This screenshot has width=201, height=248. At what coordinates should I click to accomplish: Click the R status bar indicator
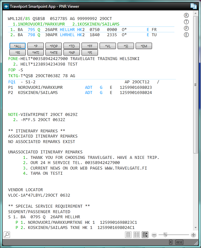coord(170,242)
